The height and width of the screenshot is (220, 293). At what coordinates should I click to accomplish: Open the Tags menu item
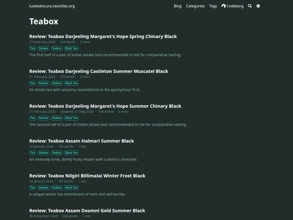click(x=213, y=6)
